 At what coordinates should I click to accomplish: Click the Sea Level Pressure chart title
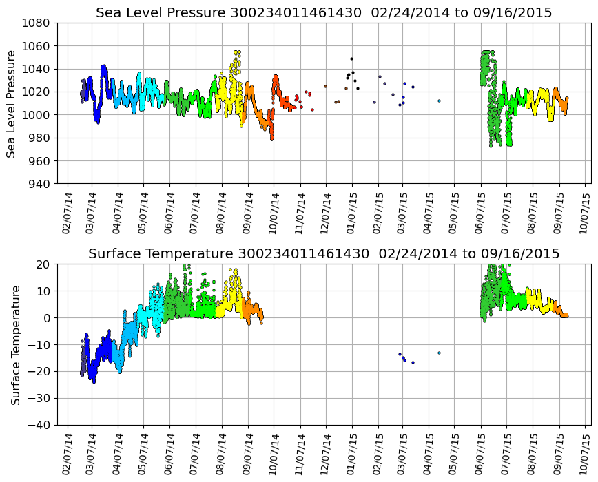(324, 13)
